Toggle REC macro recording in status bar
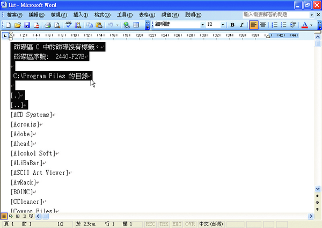 coord(150,224)
